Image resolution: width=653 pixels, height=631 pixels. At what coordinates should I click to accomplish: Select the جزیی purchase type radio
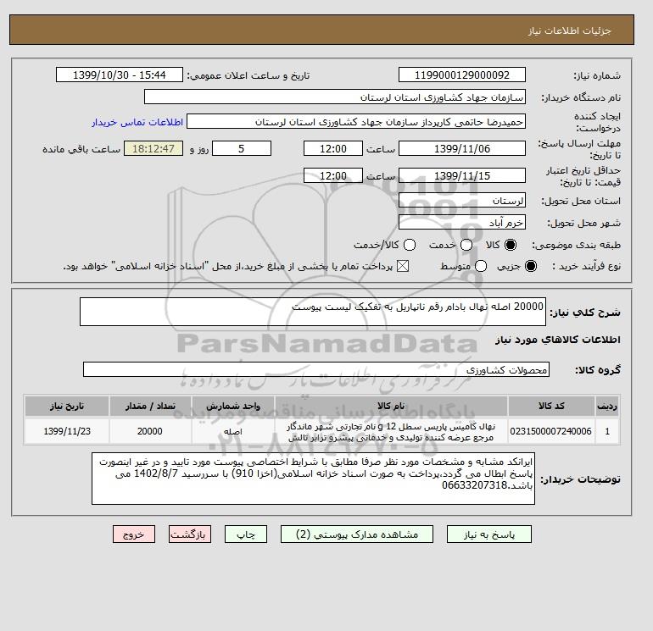click(x=531, y=267)
